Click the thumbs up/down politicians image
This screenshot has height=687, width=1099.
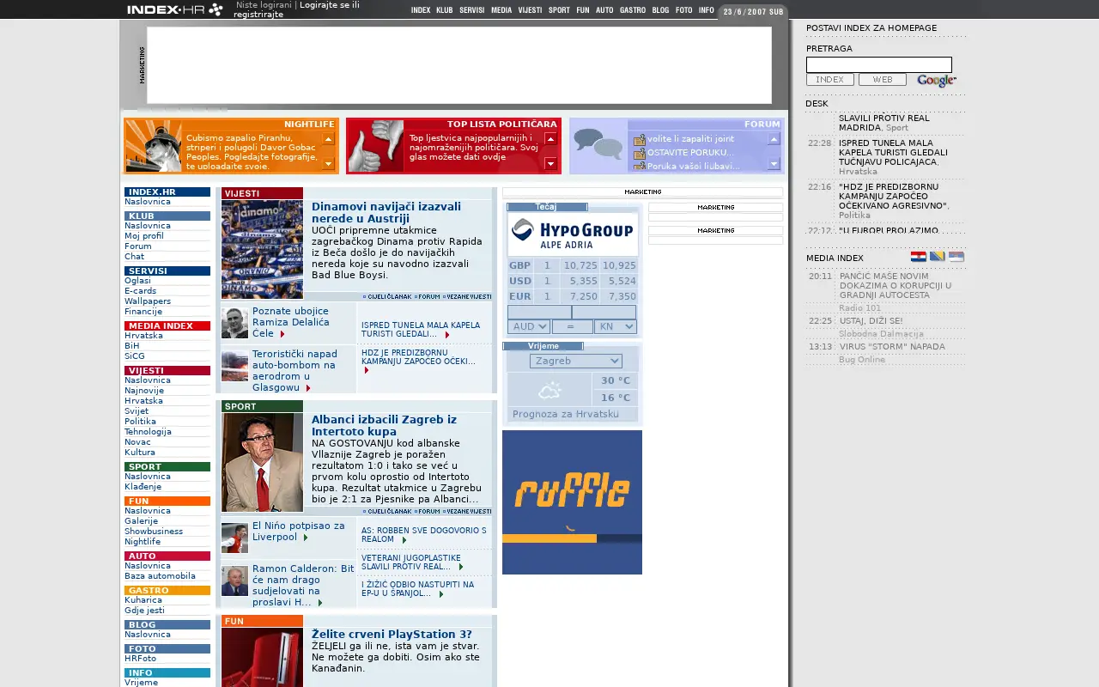point(376,146)
